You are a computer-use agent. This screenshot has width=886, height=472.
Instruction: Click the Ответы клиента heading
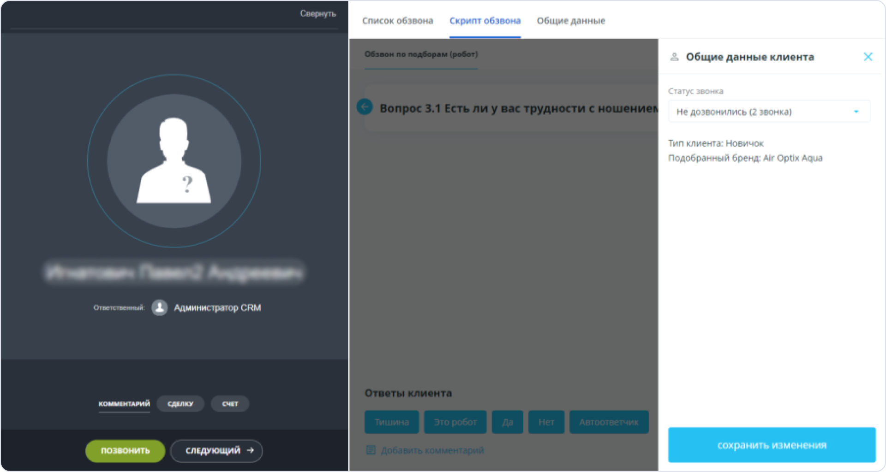pyautogui.click(x=408, y=393)
